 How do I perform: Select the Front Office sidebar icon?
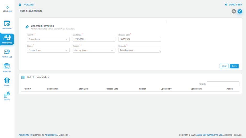[x=7, y=38]
